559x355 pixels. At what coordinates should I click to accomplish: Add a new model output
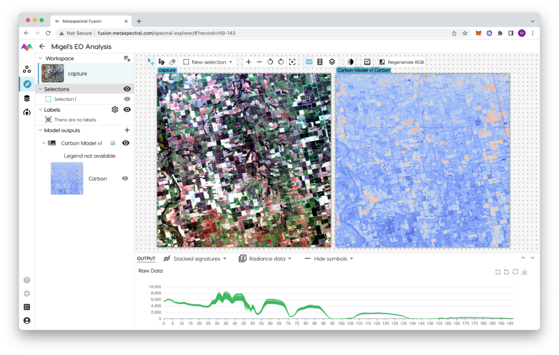127,130
